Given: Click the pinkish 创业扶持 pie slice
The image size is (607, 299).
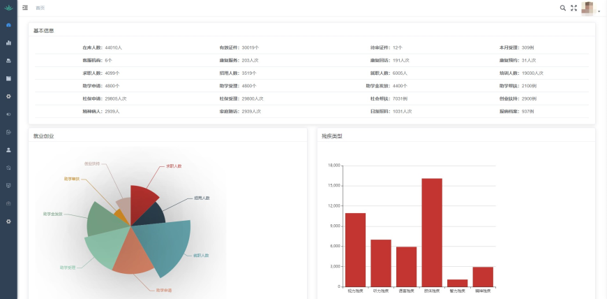Looking at the screenshot, I should coord(124,207).
